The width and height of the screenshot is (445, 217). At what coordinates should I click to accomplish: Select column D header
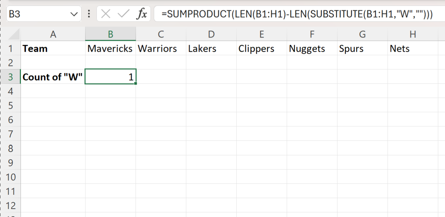(x=211, y=34)
